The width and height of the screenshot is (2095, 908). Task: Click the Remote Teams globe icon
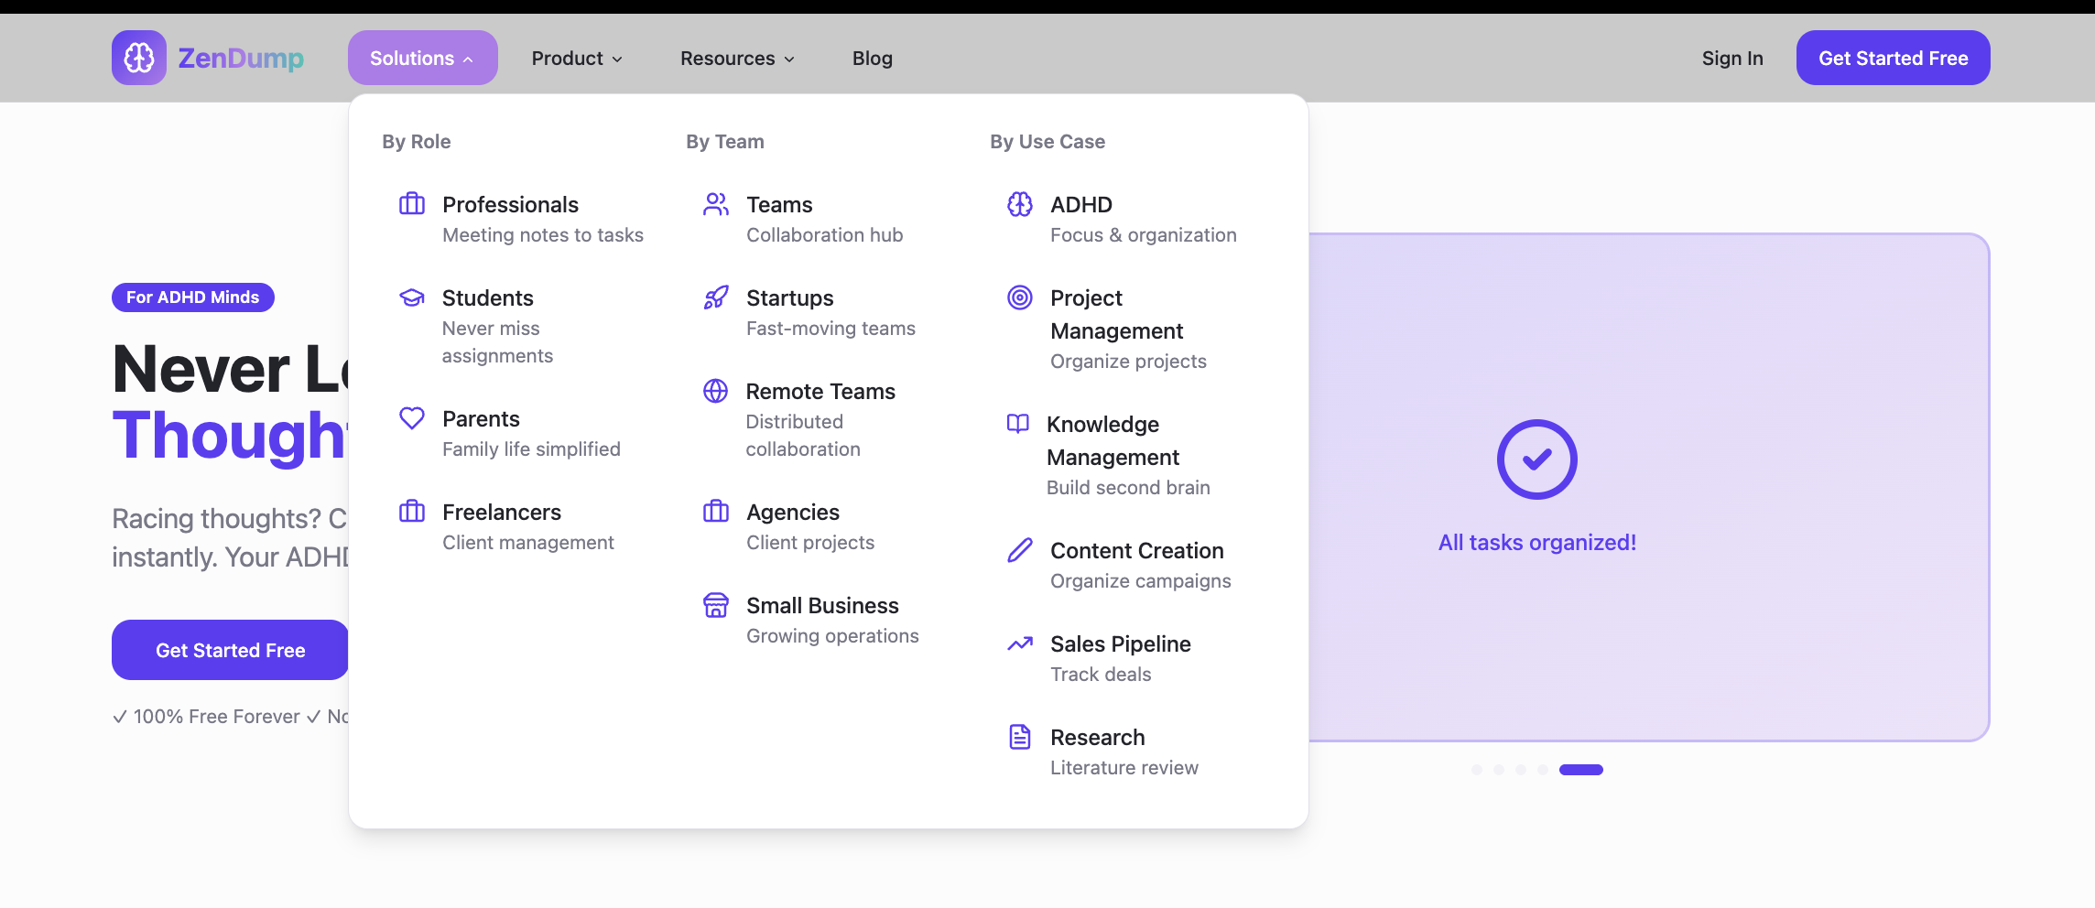tap(714, 391)
